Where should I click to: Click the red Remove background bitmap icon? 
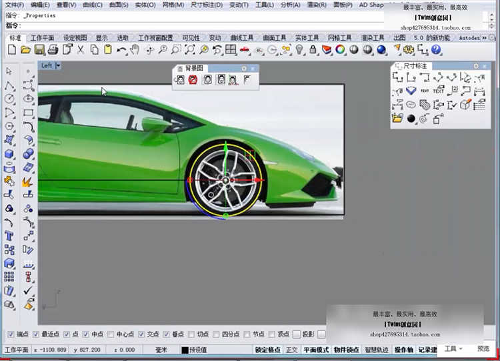coord(193,79)
